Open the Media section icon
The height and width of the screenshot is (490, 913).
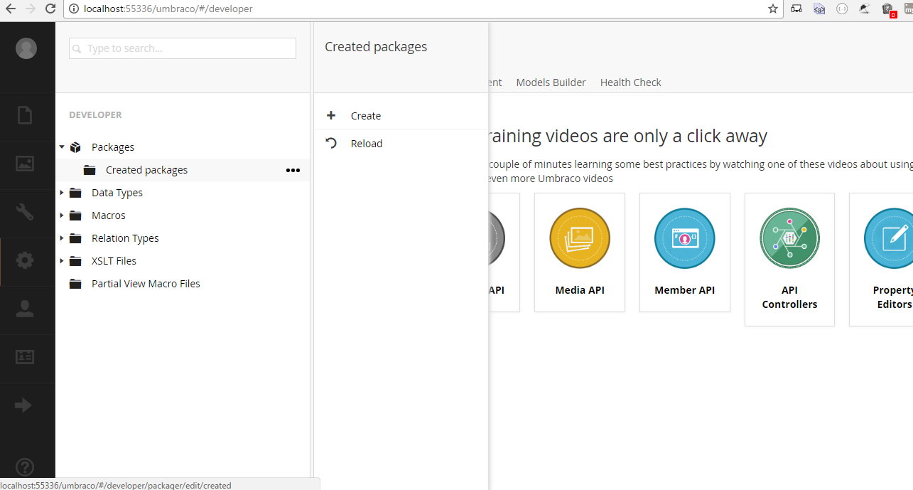point(25,164)
